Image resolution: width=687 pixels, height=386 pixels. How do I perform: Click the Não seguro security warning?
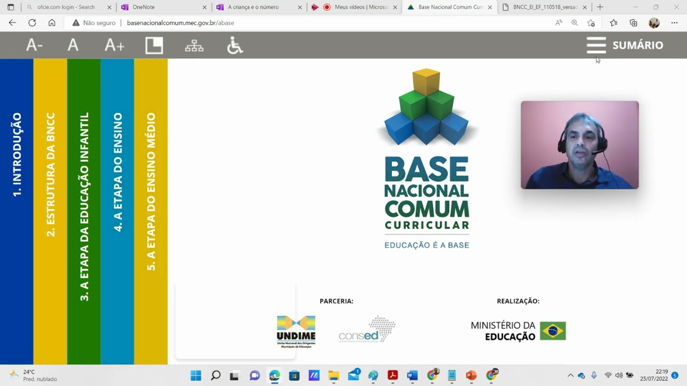click(93, 23)
